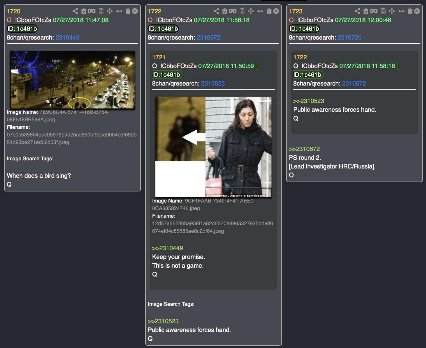
Task: Click the clipboard-check icon on post 1720
Action: coord(84,11)
